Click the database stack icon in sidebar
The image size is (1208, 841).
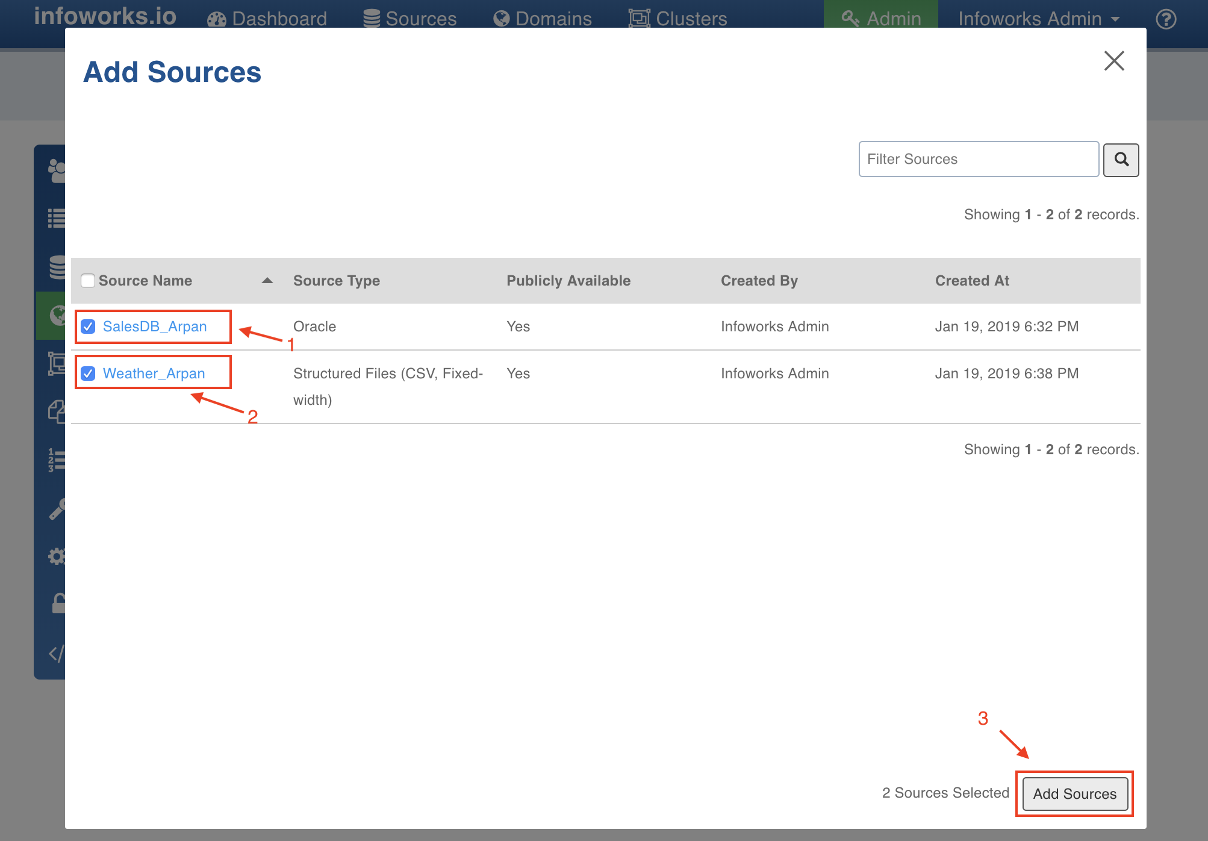click(57, 267)
